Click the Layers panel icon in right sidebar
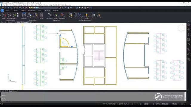 point(189,29)
